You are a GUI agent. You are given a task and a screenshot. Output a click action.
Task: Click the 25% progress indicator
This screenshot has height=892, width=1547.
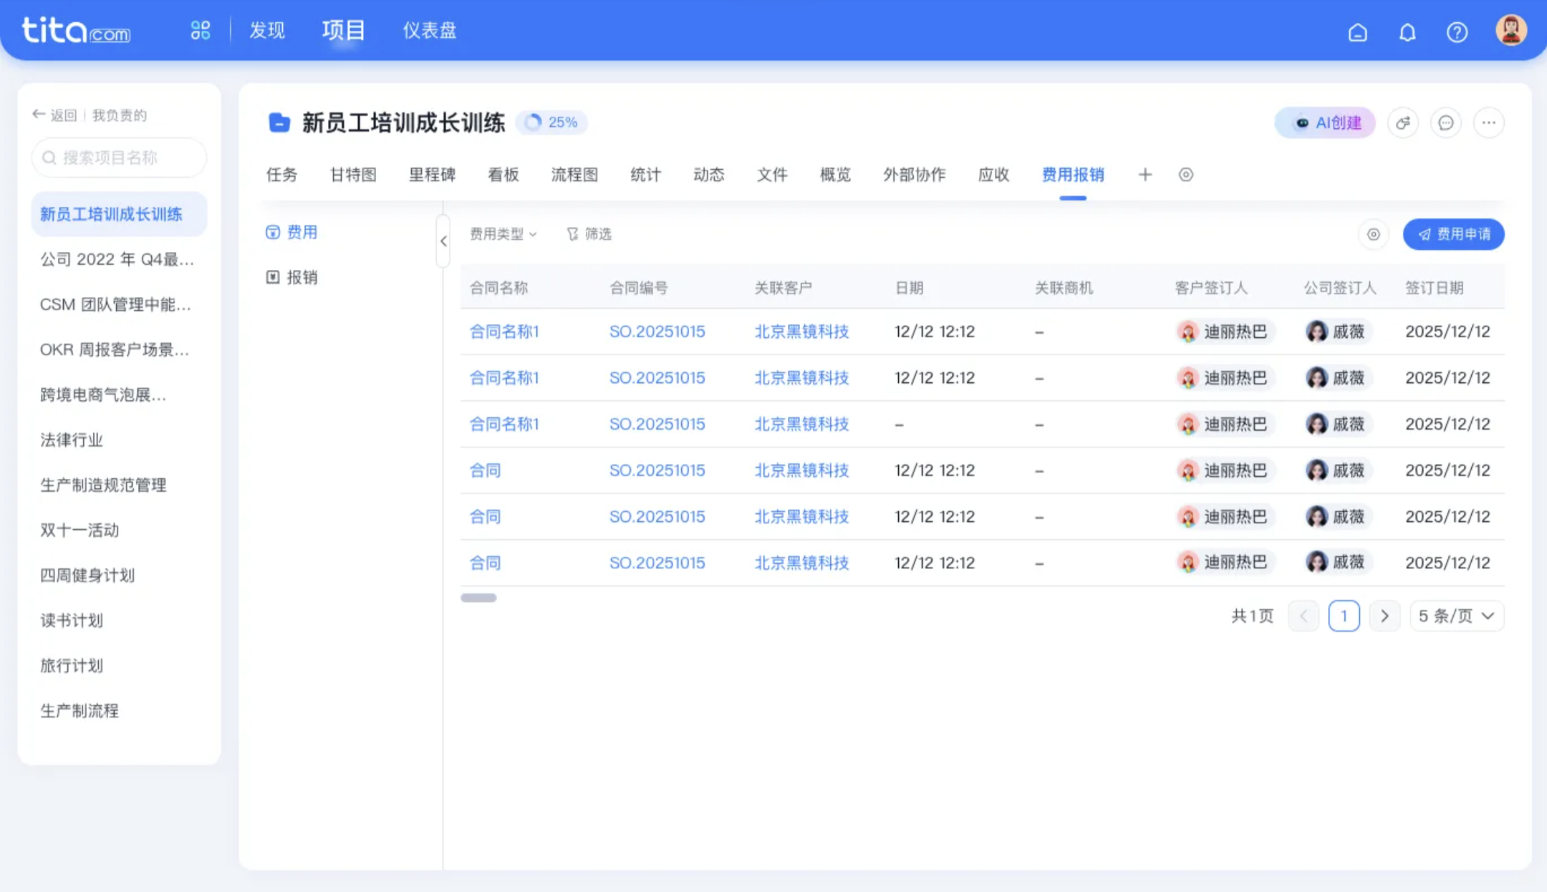pos(552,122)
